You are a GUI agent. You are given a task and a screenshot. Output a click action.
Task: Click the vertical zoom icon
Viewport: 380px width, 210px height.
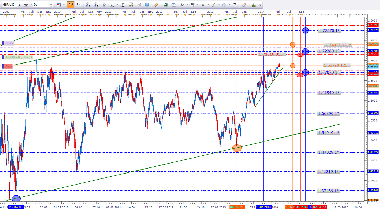(112, 5)
